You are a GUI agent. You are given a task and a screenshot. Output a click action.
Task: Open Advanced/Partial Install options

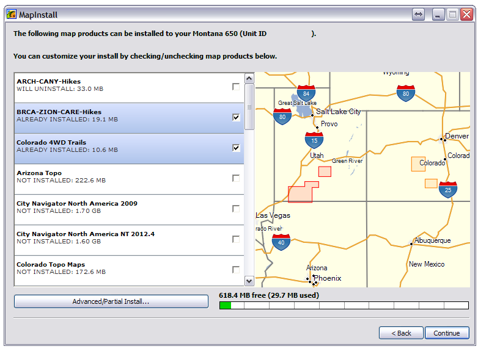click(x=111, y=301)
